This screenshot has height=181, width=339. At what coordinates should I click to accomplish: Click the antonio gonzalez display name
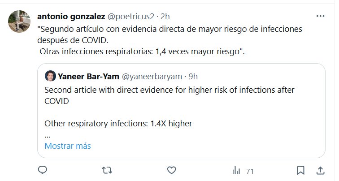[71, 17]
